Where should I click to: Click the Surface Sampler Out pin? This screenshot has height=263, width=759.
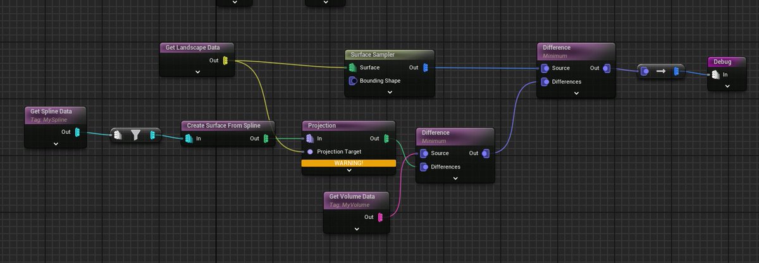(x=426, y=67)
